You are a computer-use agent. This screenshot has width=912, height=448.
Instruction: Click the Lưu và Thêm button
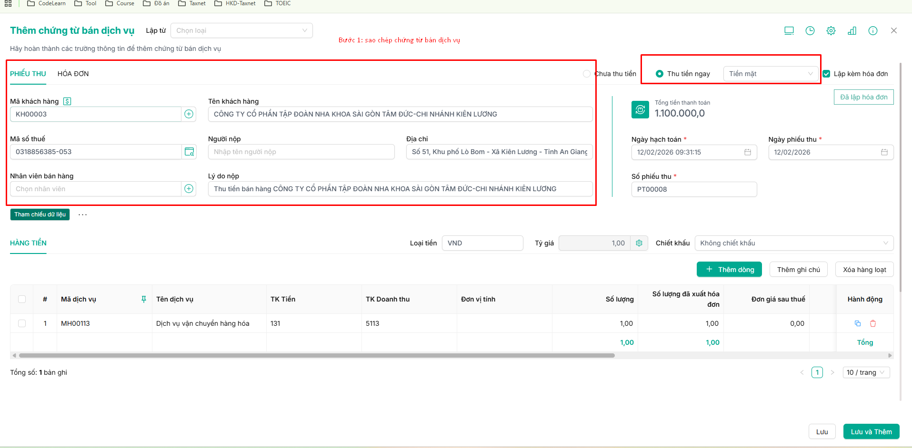[871, 432]
